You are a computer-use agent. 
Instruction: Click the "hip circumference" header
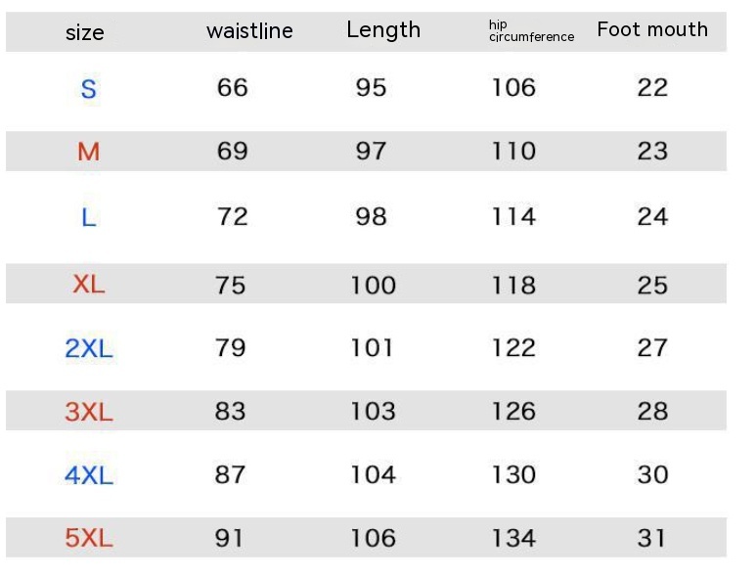(531, 31)
